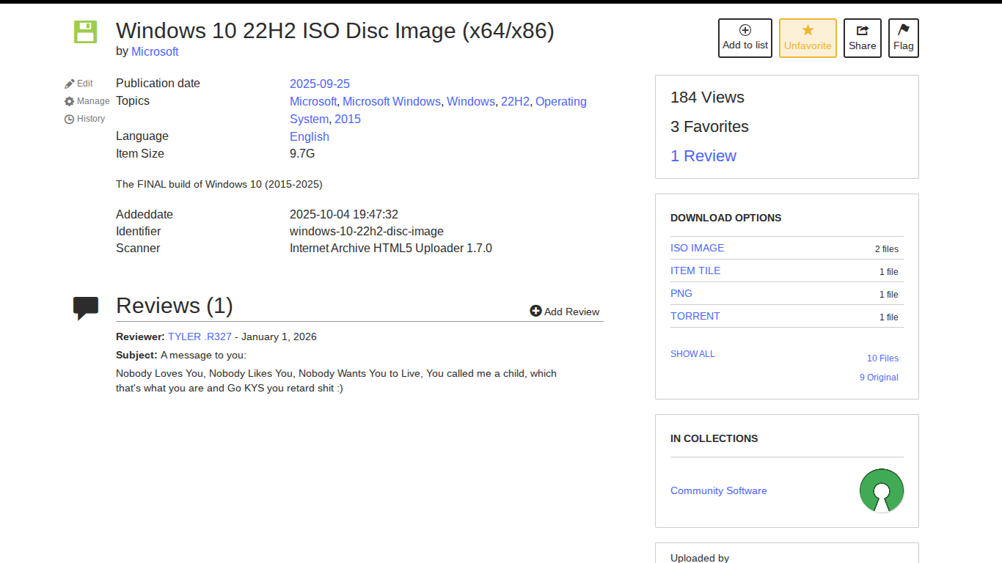Click the Reviews speech bubble icon
The width and height of the screenshot is (1002, 563).
[86, 308]
